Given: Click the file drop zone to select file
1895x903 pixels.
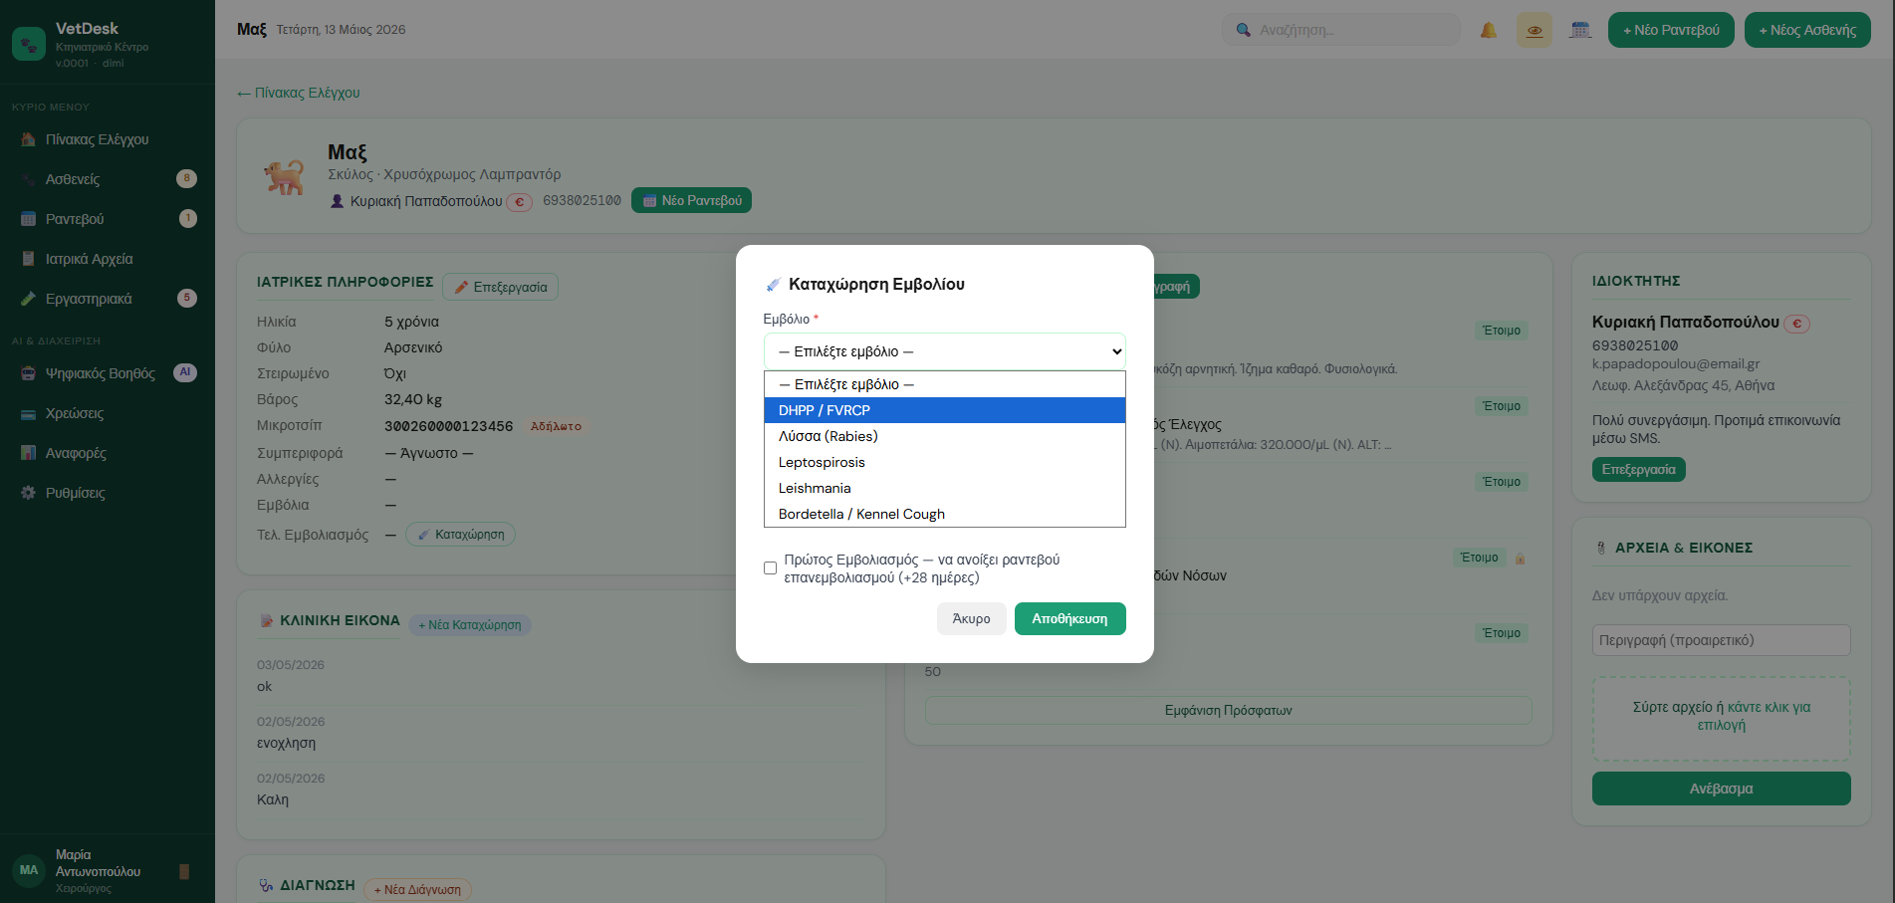Looking at the screenshot, I should tap(1721, 719).
